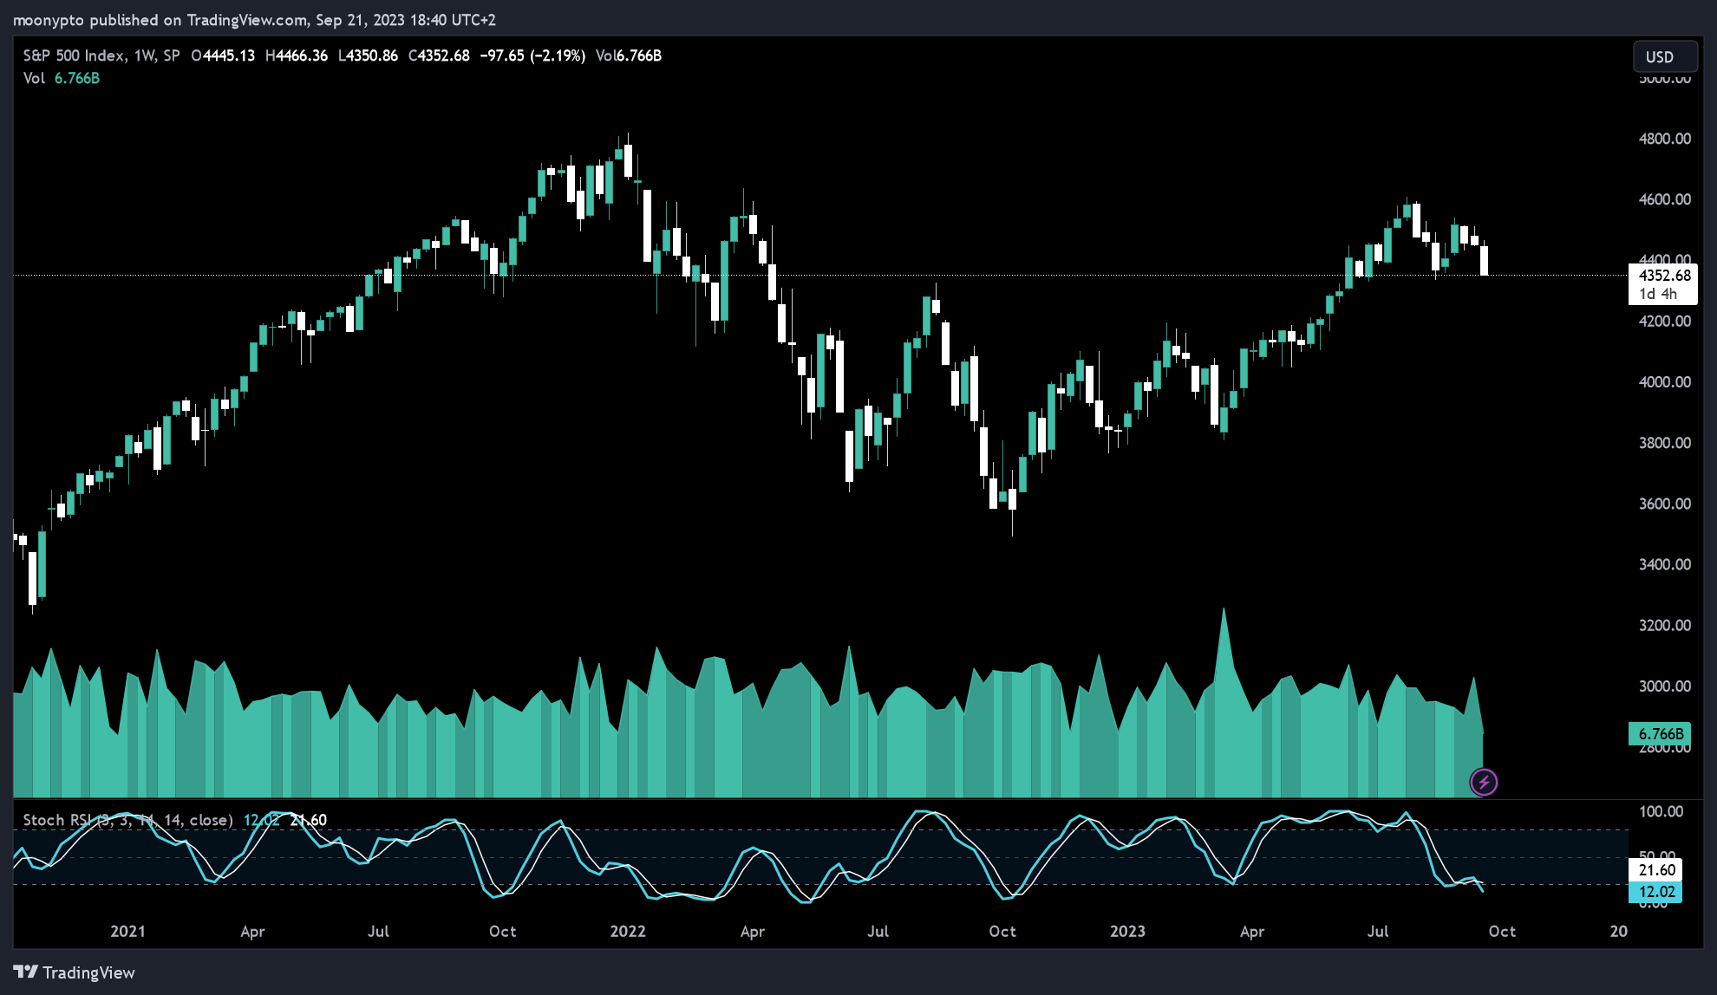Click the 4600.00 price axis label

[x=1664, y=199]
